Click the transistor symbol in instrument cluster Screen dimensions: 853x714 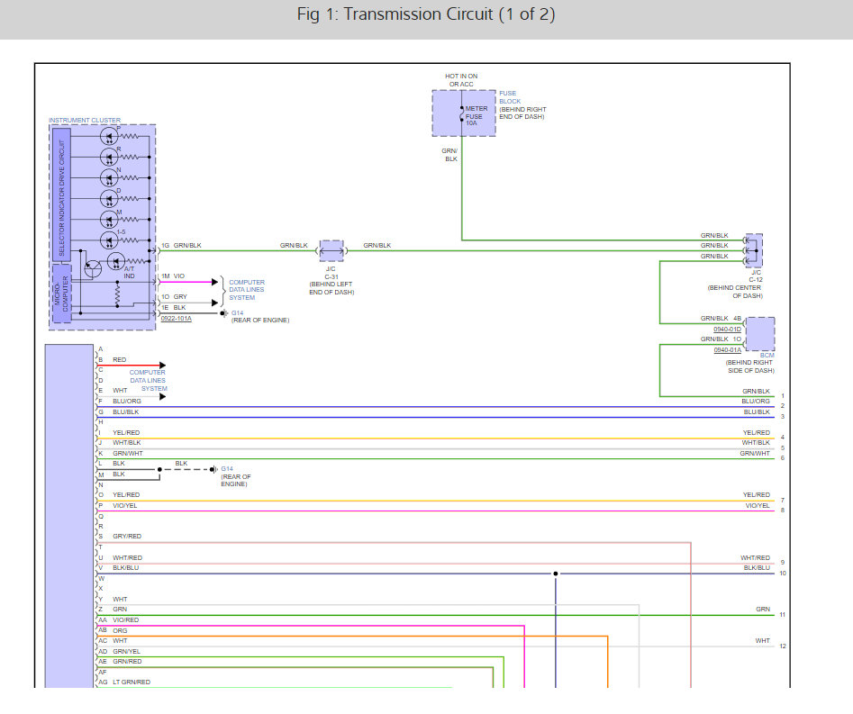pyautogui.click(x=92, y=267)
